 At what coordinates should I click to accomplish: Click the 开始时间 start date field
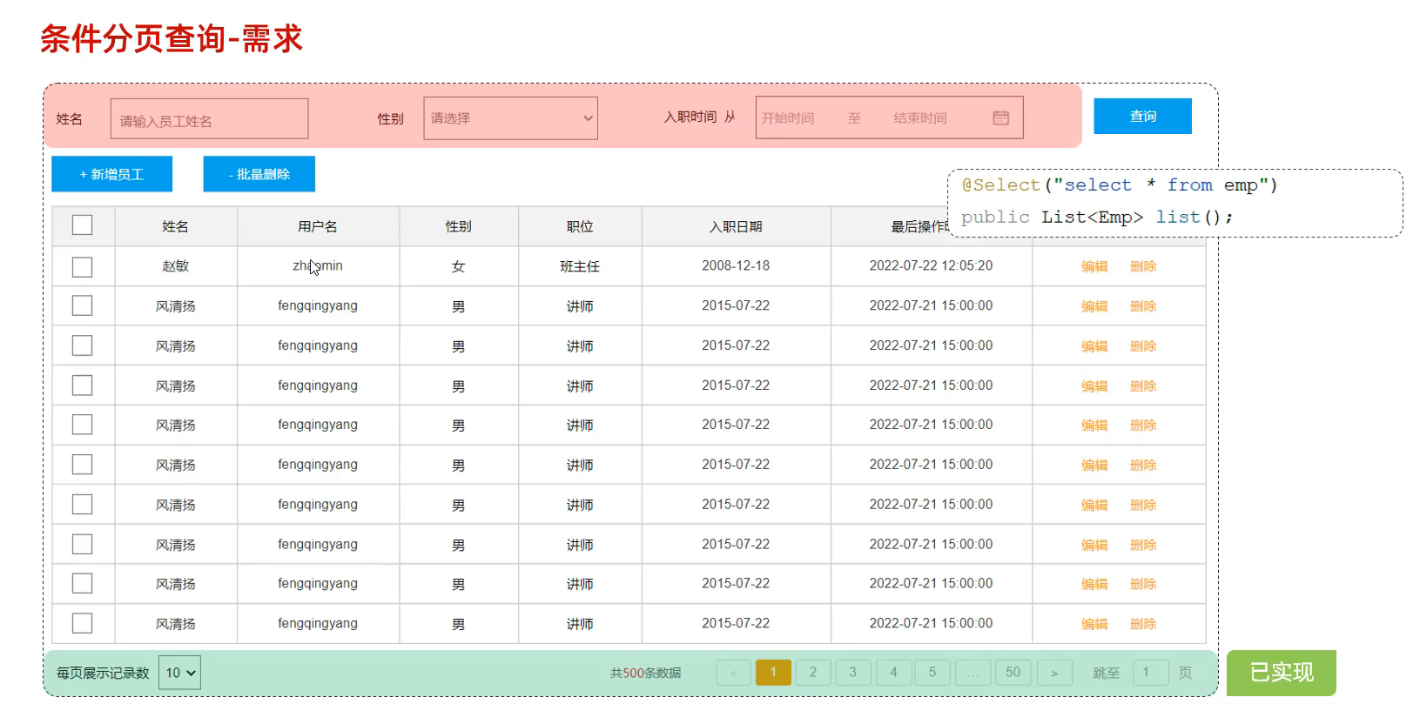(789, 118)
